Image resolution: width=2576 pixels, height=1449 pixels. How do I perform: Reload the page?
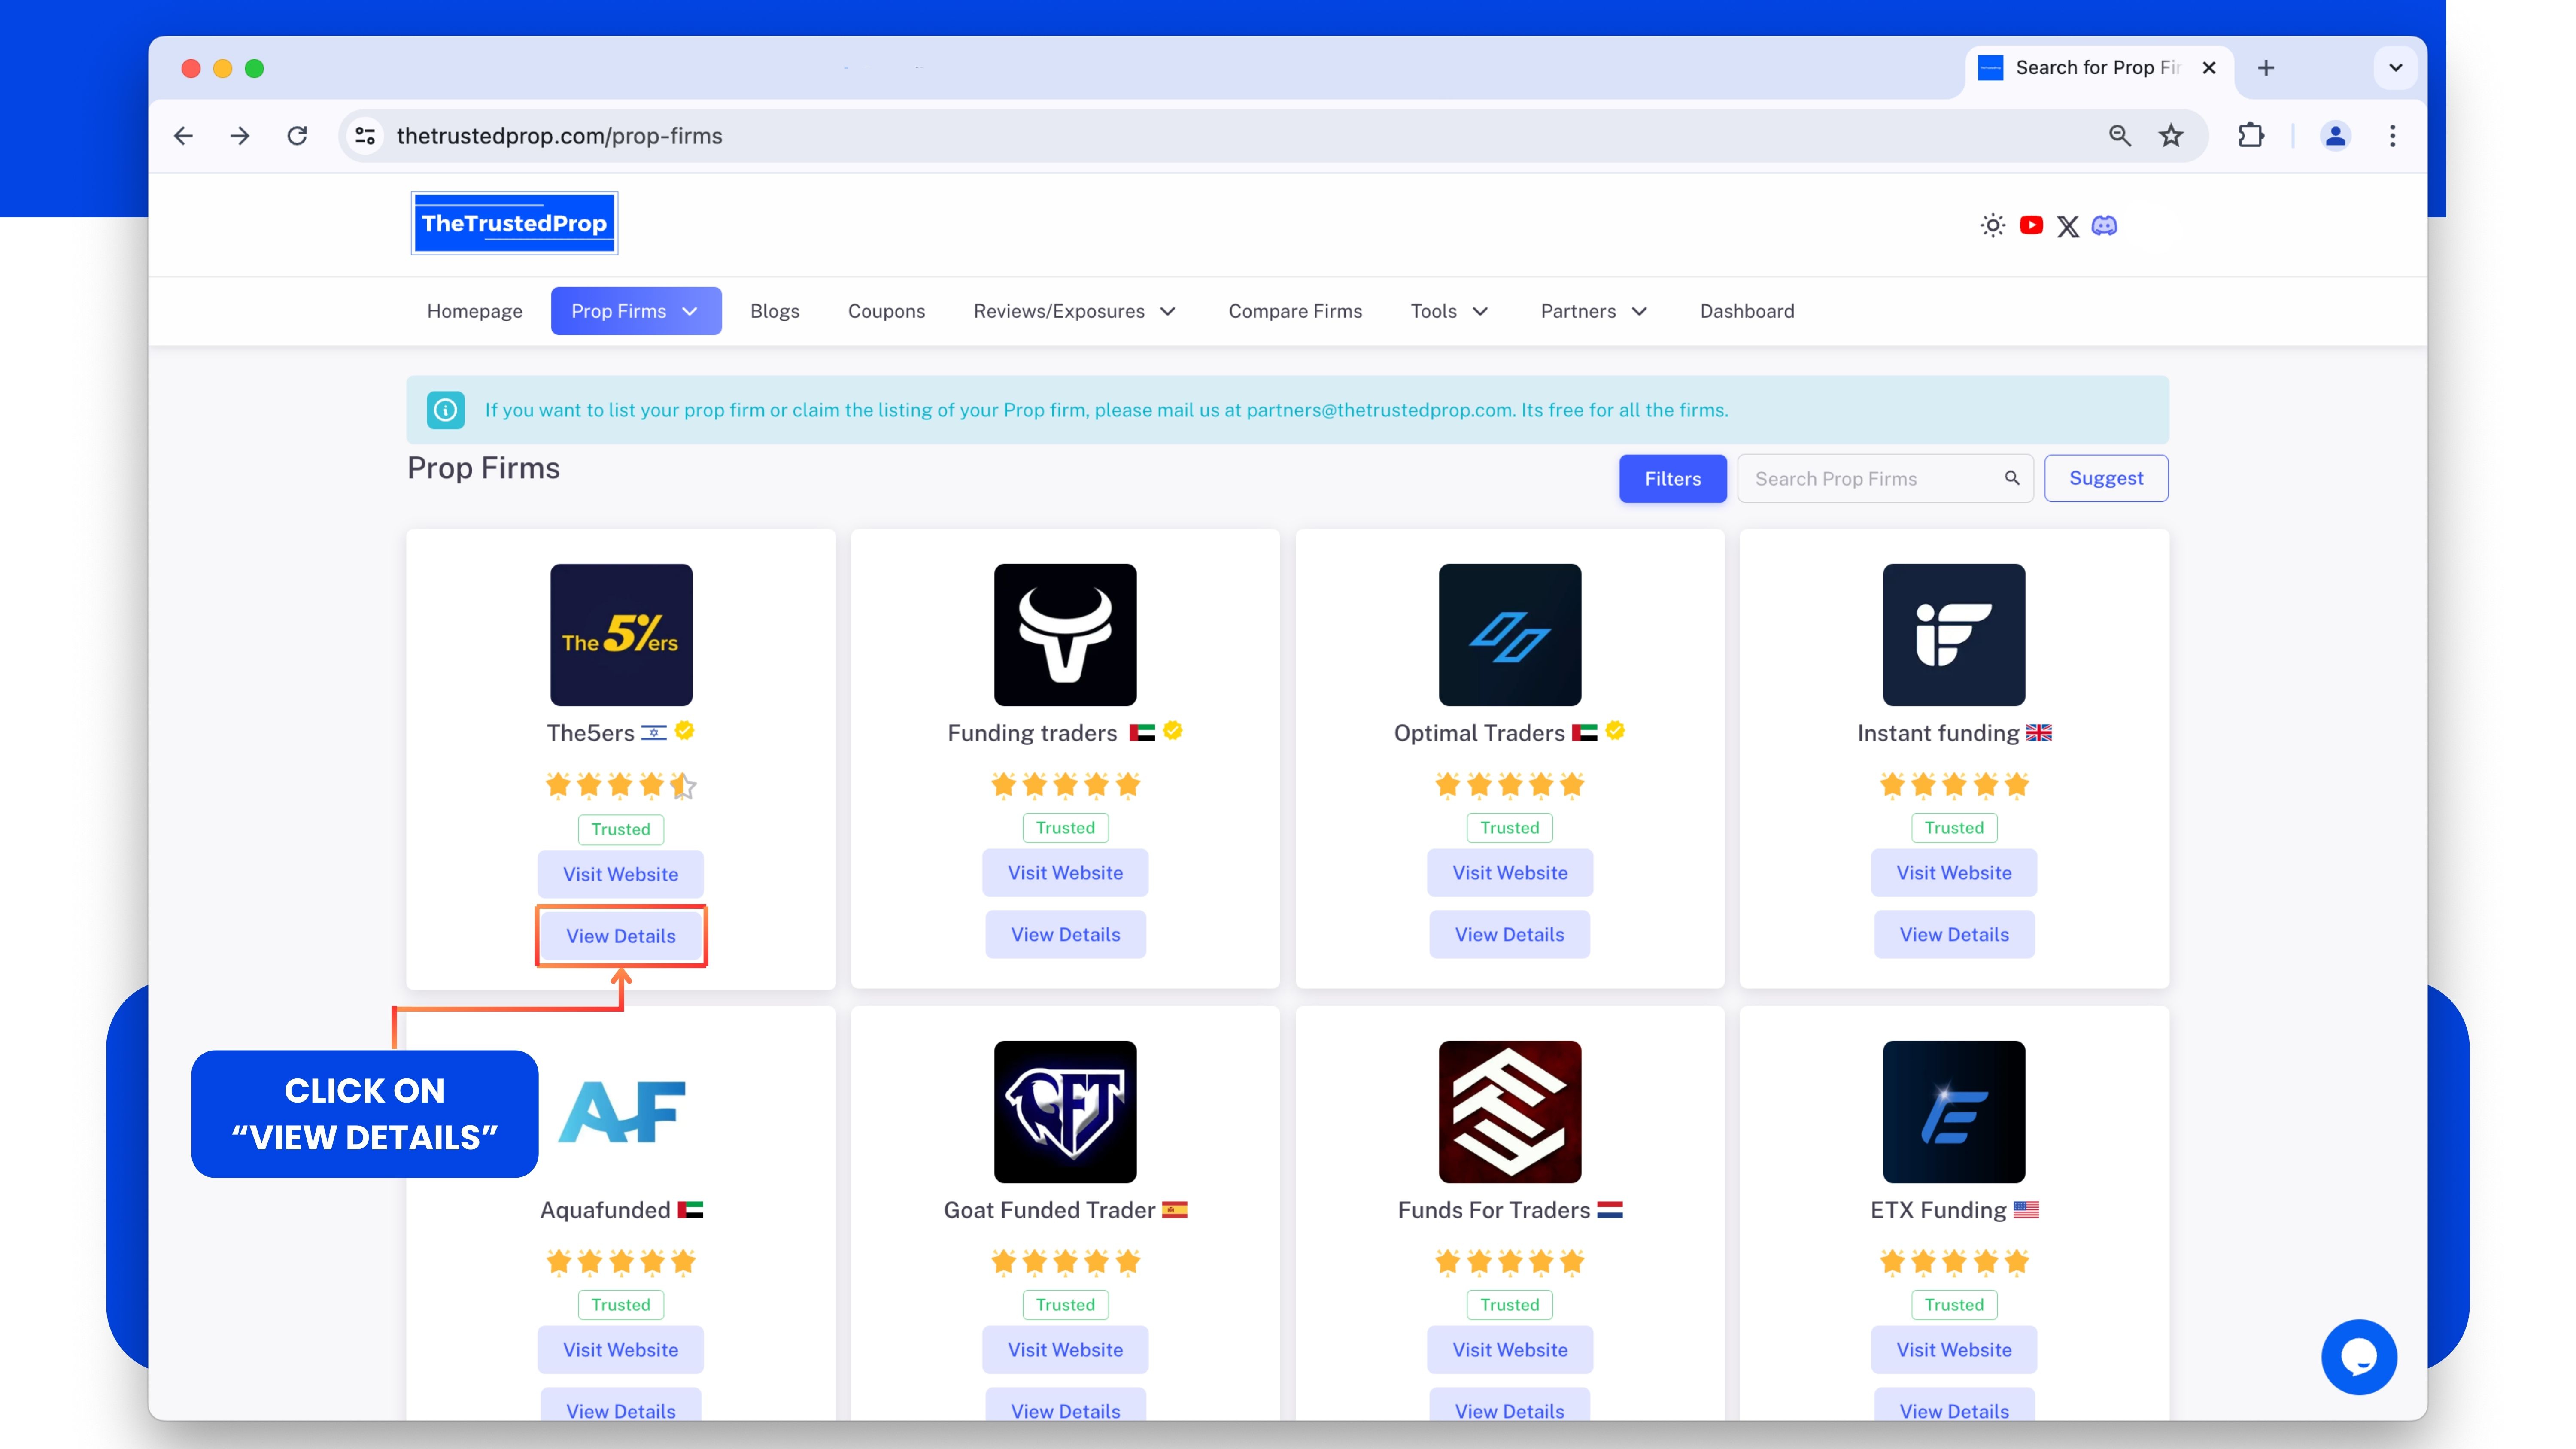[x=297, y=136]
